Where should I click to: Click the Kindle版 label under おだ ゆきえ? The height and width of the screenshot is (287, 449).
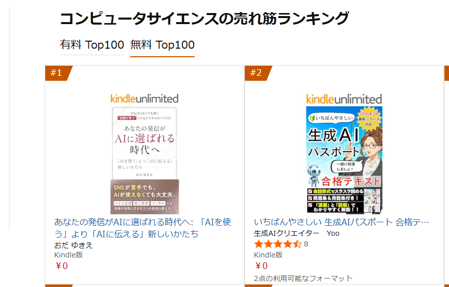pos(68,255)
